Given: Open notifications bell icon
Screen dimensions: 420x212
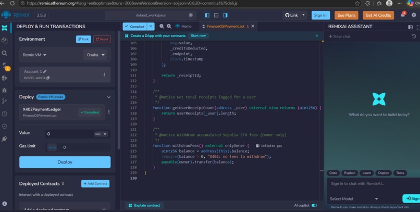Looking at the screenshot, I should point(403,15).
